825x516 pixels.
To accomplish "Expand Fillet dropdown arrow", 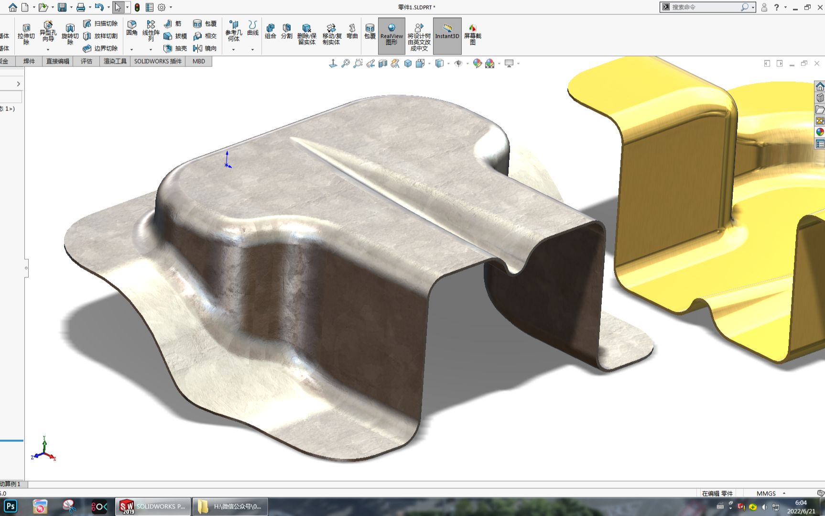I will [132, 50].
